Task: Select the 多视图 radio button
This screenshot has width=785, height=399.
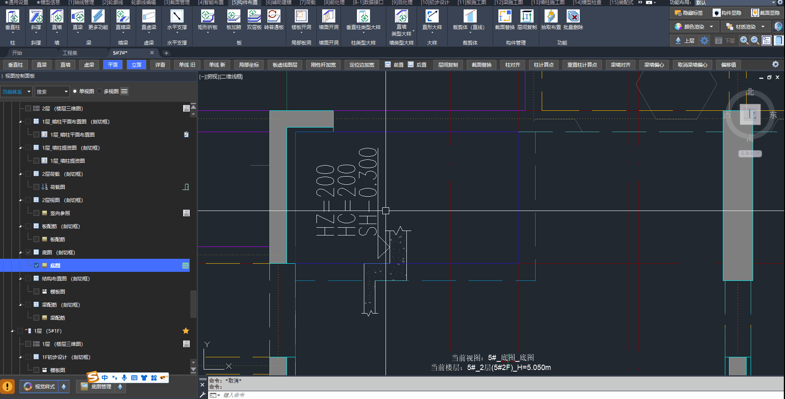Action: [99, 92]
